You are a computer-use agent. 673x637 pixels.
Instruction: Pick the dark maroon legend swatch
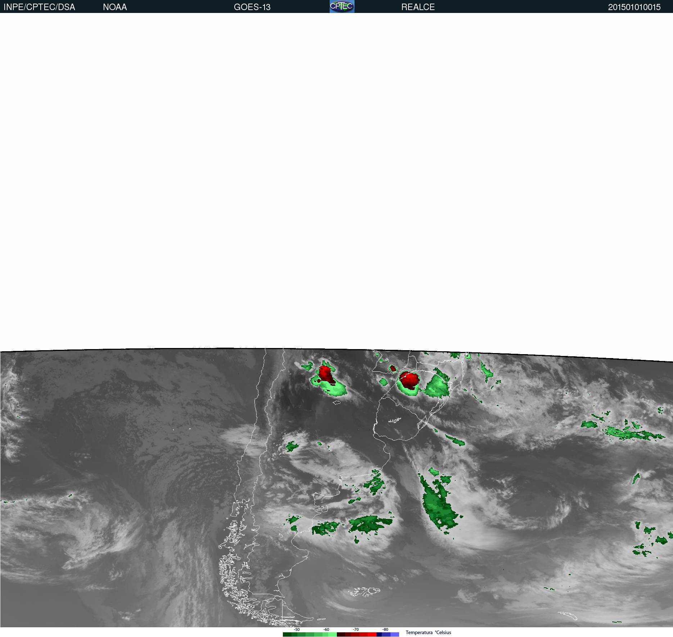[341, 634]
